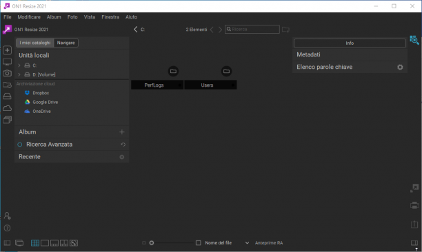Expand the C: drive tree node
Screen dimensions: 422x252
(x=19, y=65)
